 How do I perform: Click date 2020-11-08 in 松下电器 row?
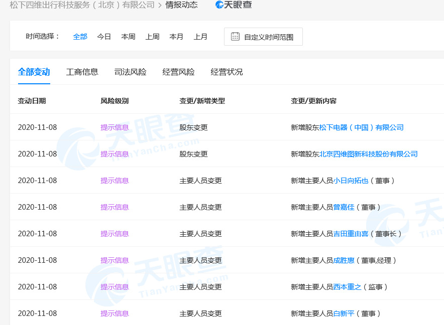coord(37,127)
